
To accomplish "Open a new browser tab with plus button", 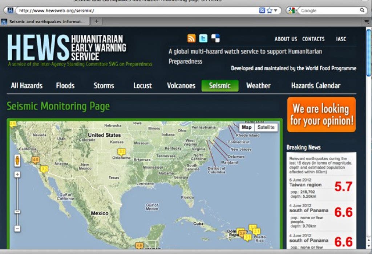I will [x=96, y=21].
